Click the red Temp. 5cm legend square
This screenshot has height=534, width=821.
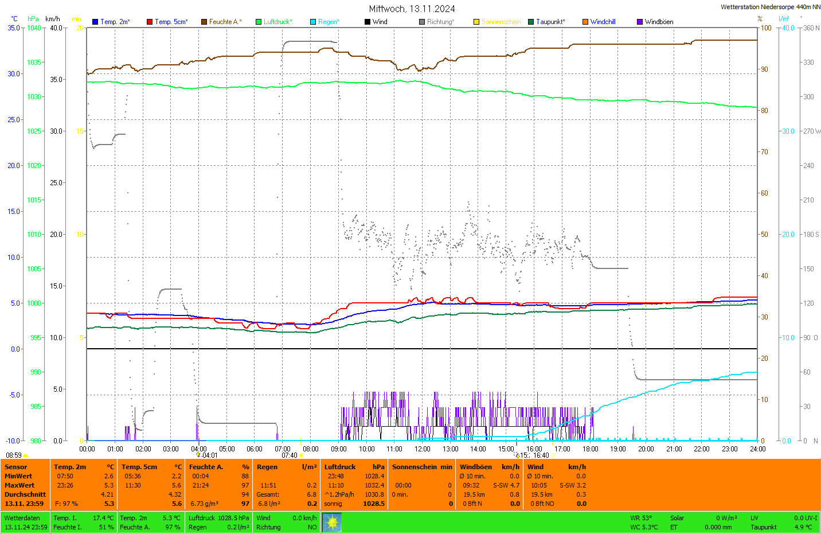tap(150, 22)
